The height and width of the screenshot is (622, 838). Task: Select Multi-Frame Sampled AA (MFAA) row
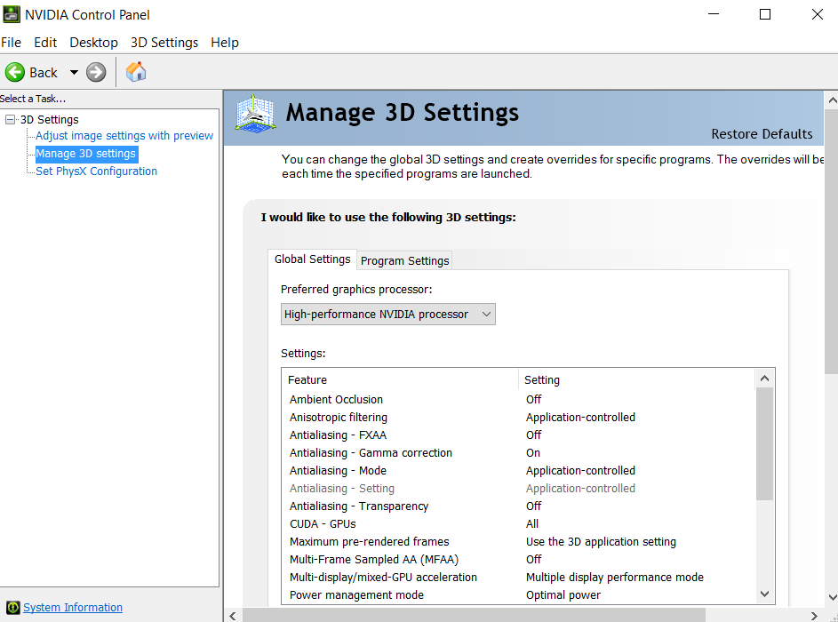(x=518, y=560)
